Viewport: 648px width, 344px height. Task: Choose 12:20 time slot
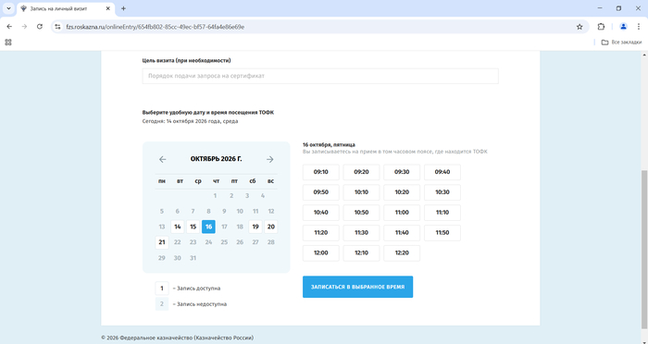click(x=402, y=253)
